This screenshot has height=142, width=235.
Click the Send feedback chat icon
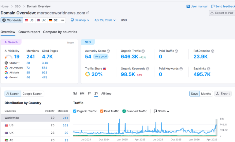[x=213, y=6]
